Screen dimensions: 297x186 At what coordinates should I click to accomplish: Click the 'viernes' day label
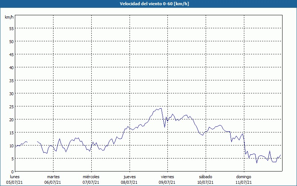tap(167, 177)
